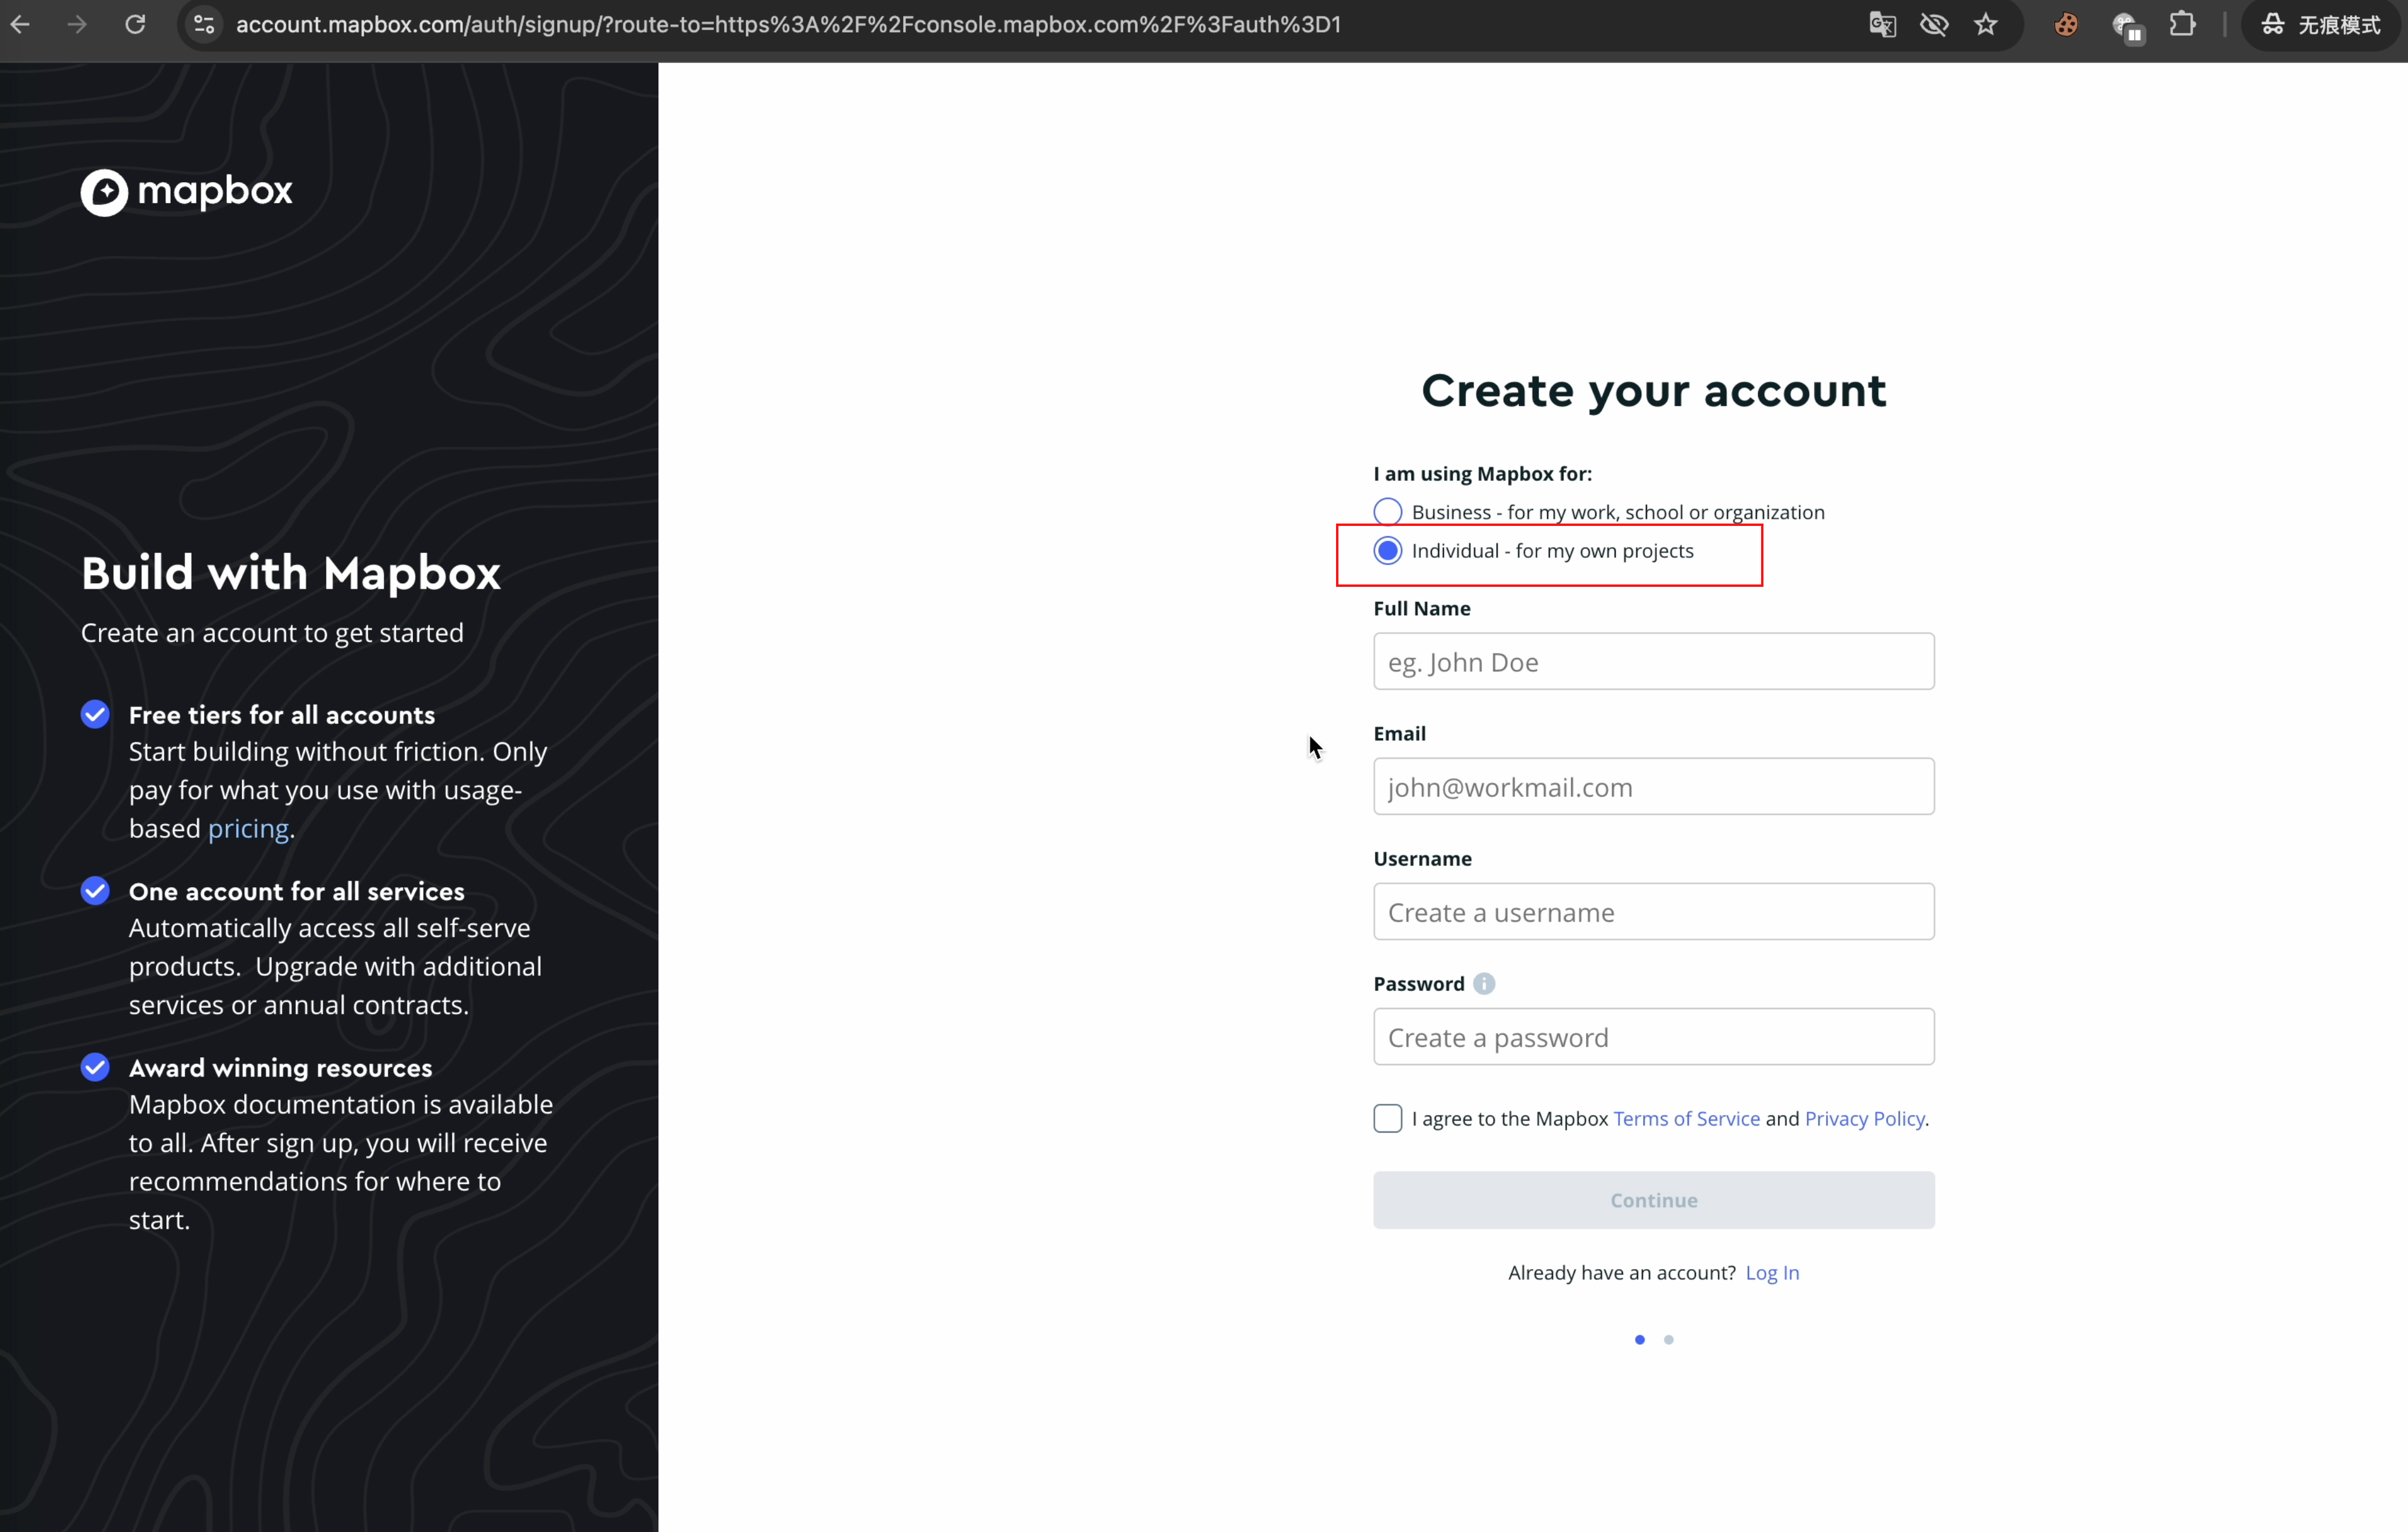Open browser extensions puzzle icon

click(x=2183, y=24)
